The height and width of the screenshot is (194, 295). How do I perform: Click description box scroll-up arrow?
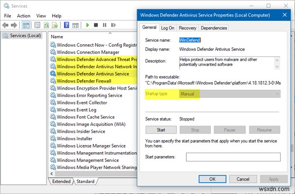point(277,61)
